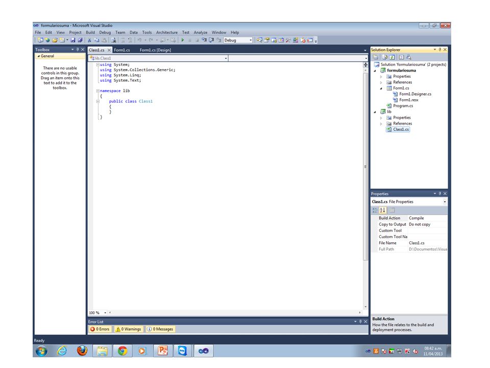Click the Visual Studio taskbar icon
The height and width of the screenshot is (368, 490).
(204, 351)
